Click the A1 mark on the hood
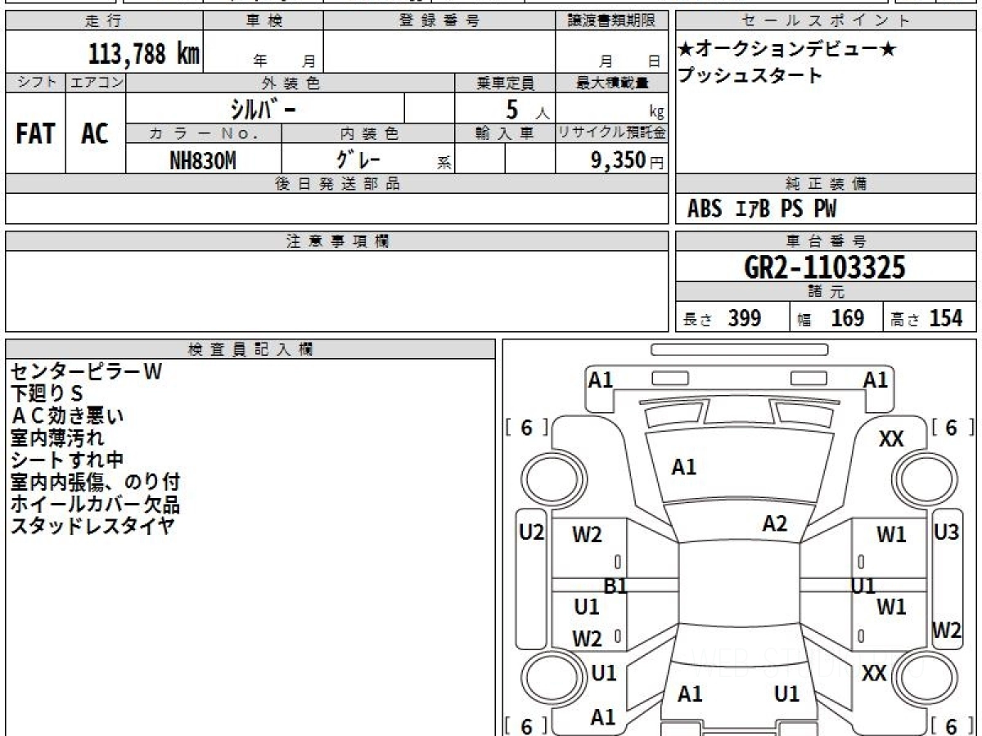982x736 pixels. point(684,468)
